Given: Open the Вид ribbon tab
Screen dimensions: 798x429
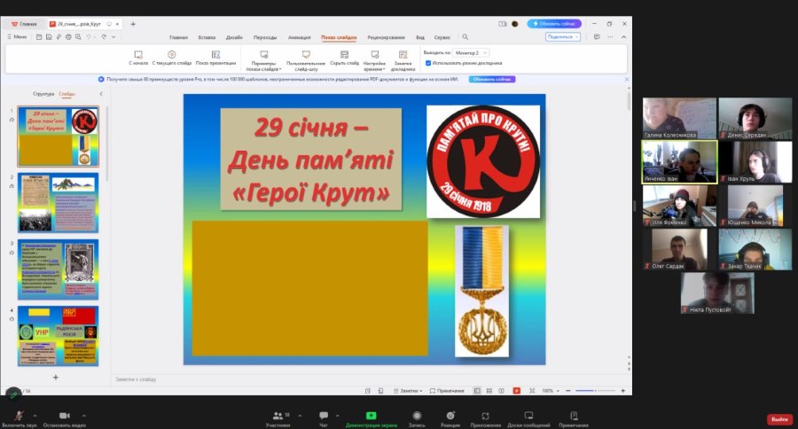Looking at the screenshot, I should coord(420,37).
